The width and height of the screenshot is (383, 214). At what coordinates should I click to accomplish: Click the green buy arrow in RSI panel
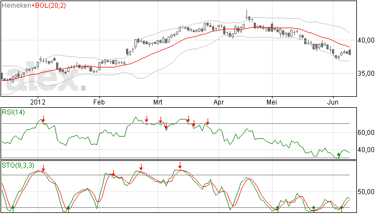click(339, 156)
